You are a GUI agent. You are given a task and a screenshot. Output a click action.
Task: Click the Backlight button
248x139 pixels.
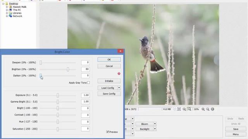click(x=145, y=129)
